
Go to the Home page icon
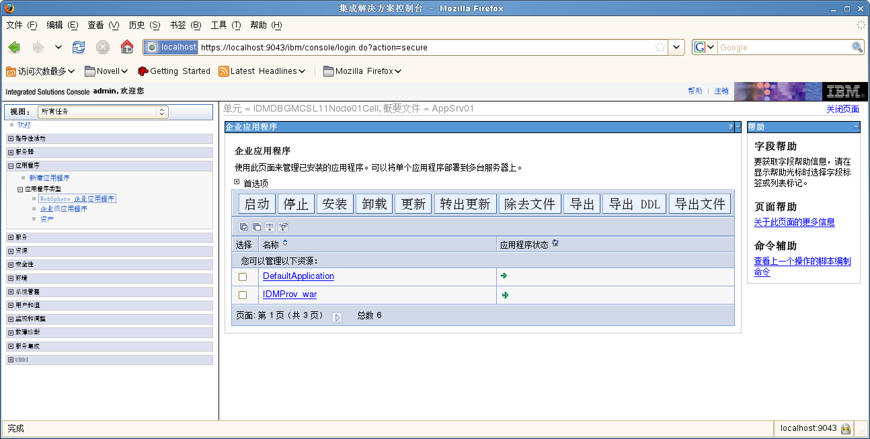(x=126, y=47)
